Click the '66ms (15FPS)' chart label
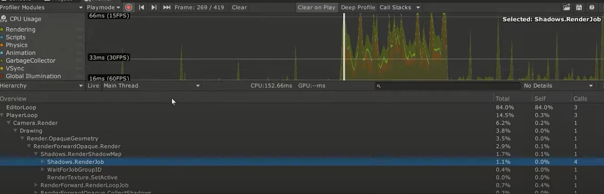The width and height of the screenshot is (604, 194). [x=109, y=16]
